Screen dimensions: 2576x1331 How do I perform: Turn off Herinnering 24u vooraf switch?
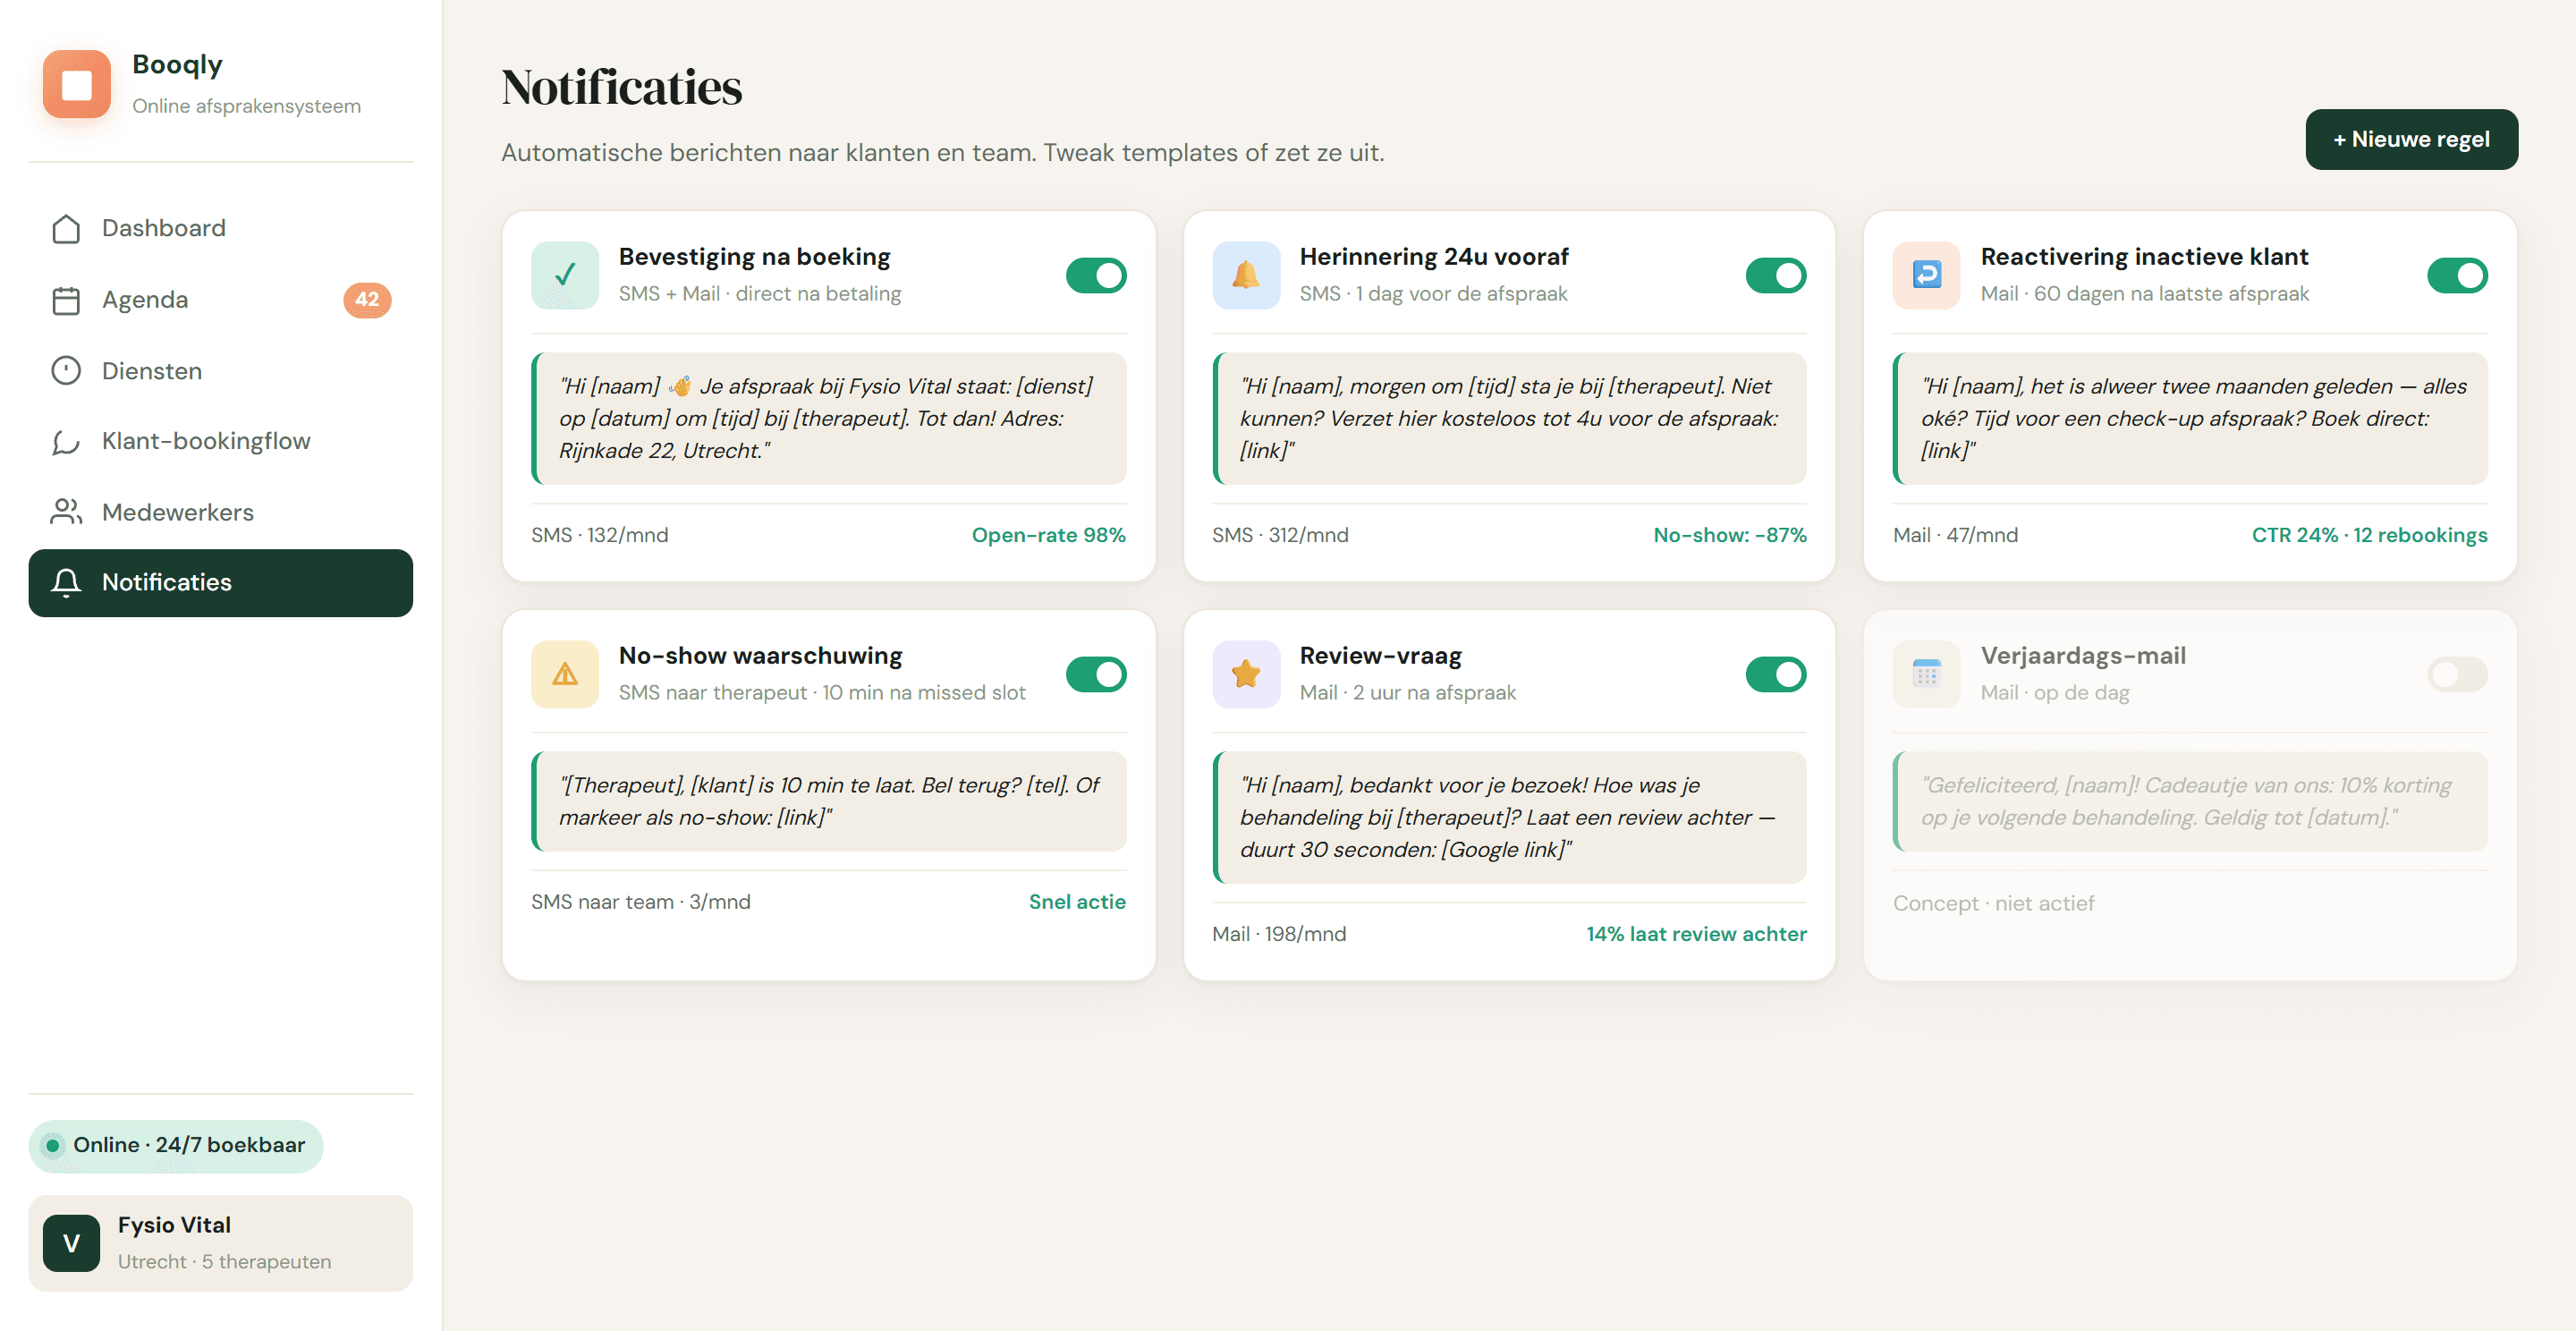point(1776,275)
